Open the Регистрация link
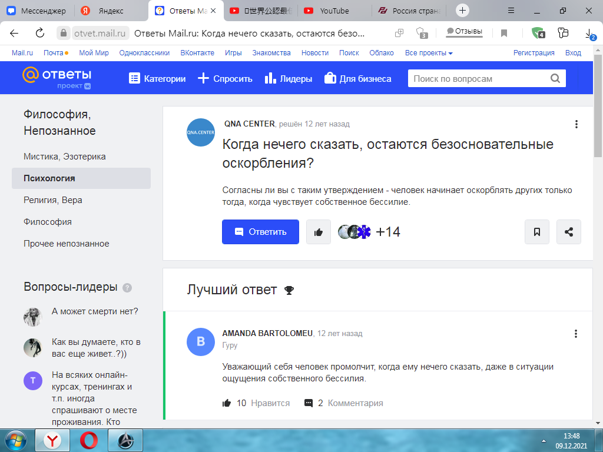603x452 pixels. (x=533, y=52)
